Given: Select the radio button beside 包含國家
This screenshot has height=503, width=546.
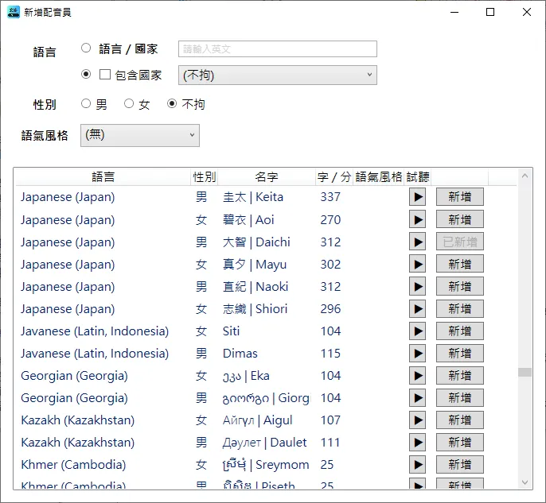Looking at the screenshot, I should 86,75.
